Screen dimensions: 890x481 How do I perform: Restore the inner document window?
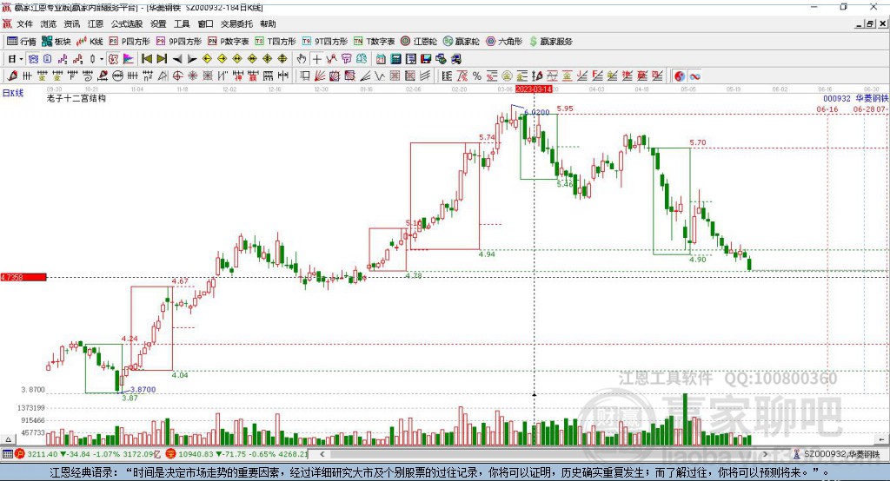click(x=870, y=23)
